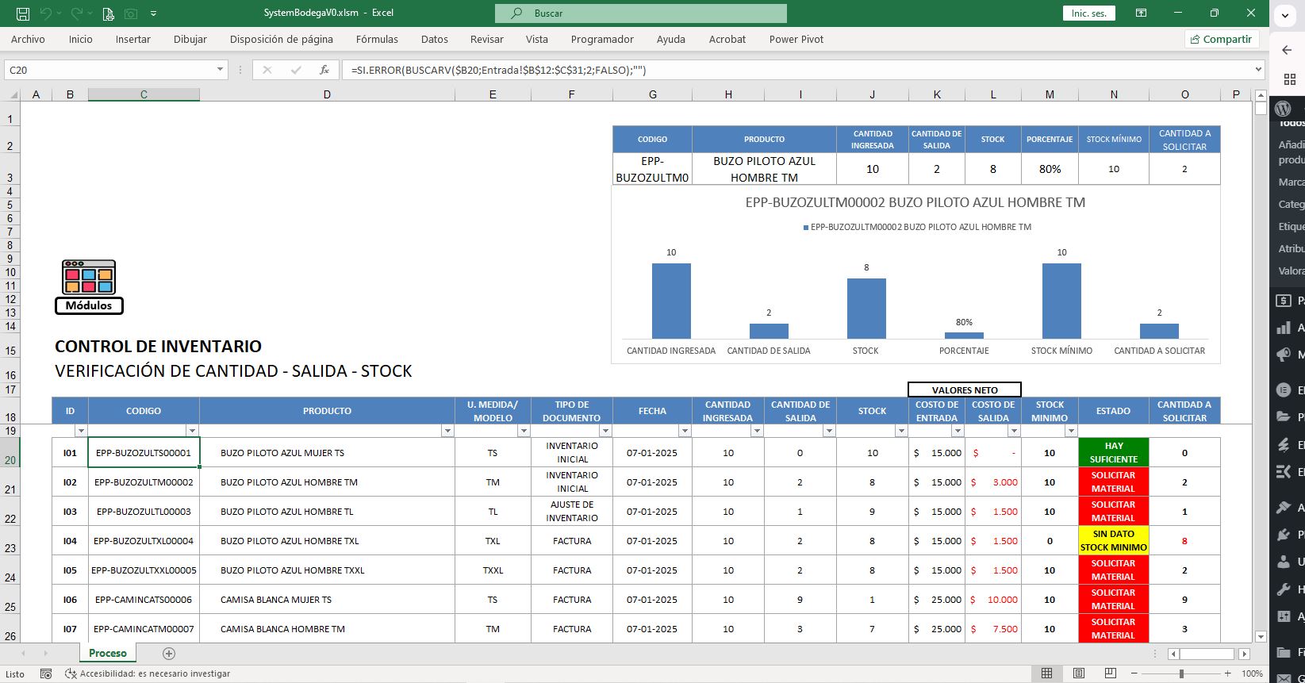1305x683 pixels.
Task: Click the zoom slider handle
Action: tap(1181, 673)
